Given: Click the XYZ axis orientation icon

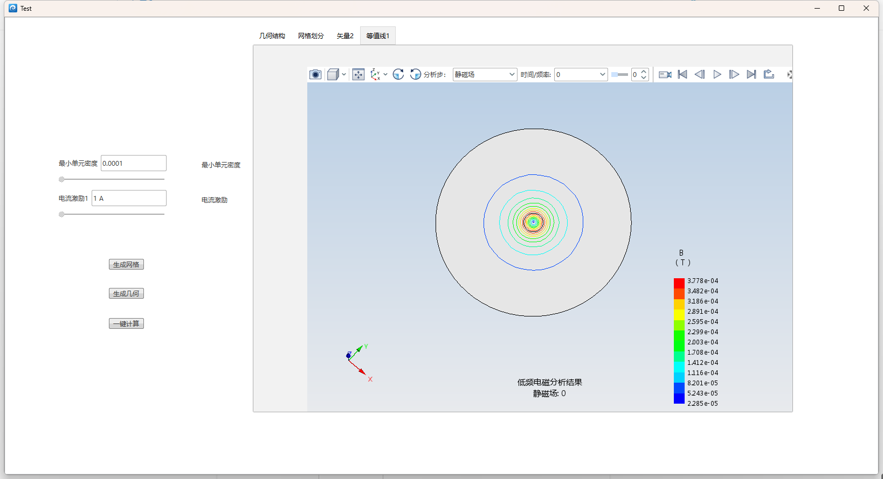Looking at the screenshot, I should point(375,74).
